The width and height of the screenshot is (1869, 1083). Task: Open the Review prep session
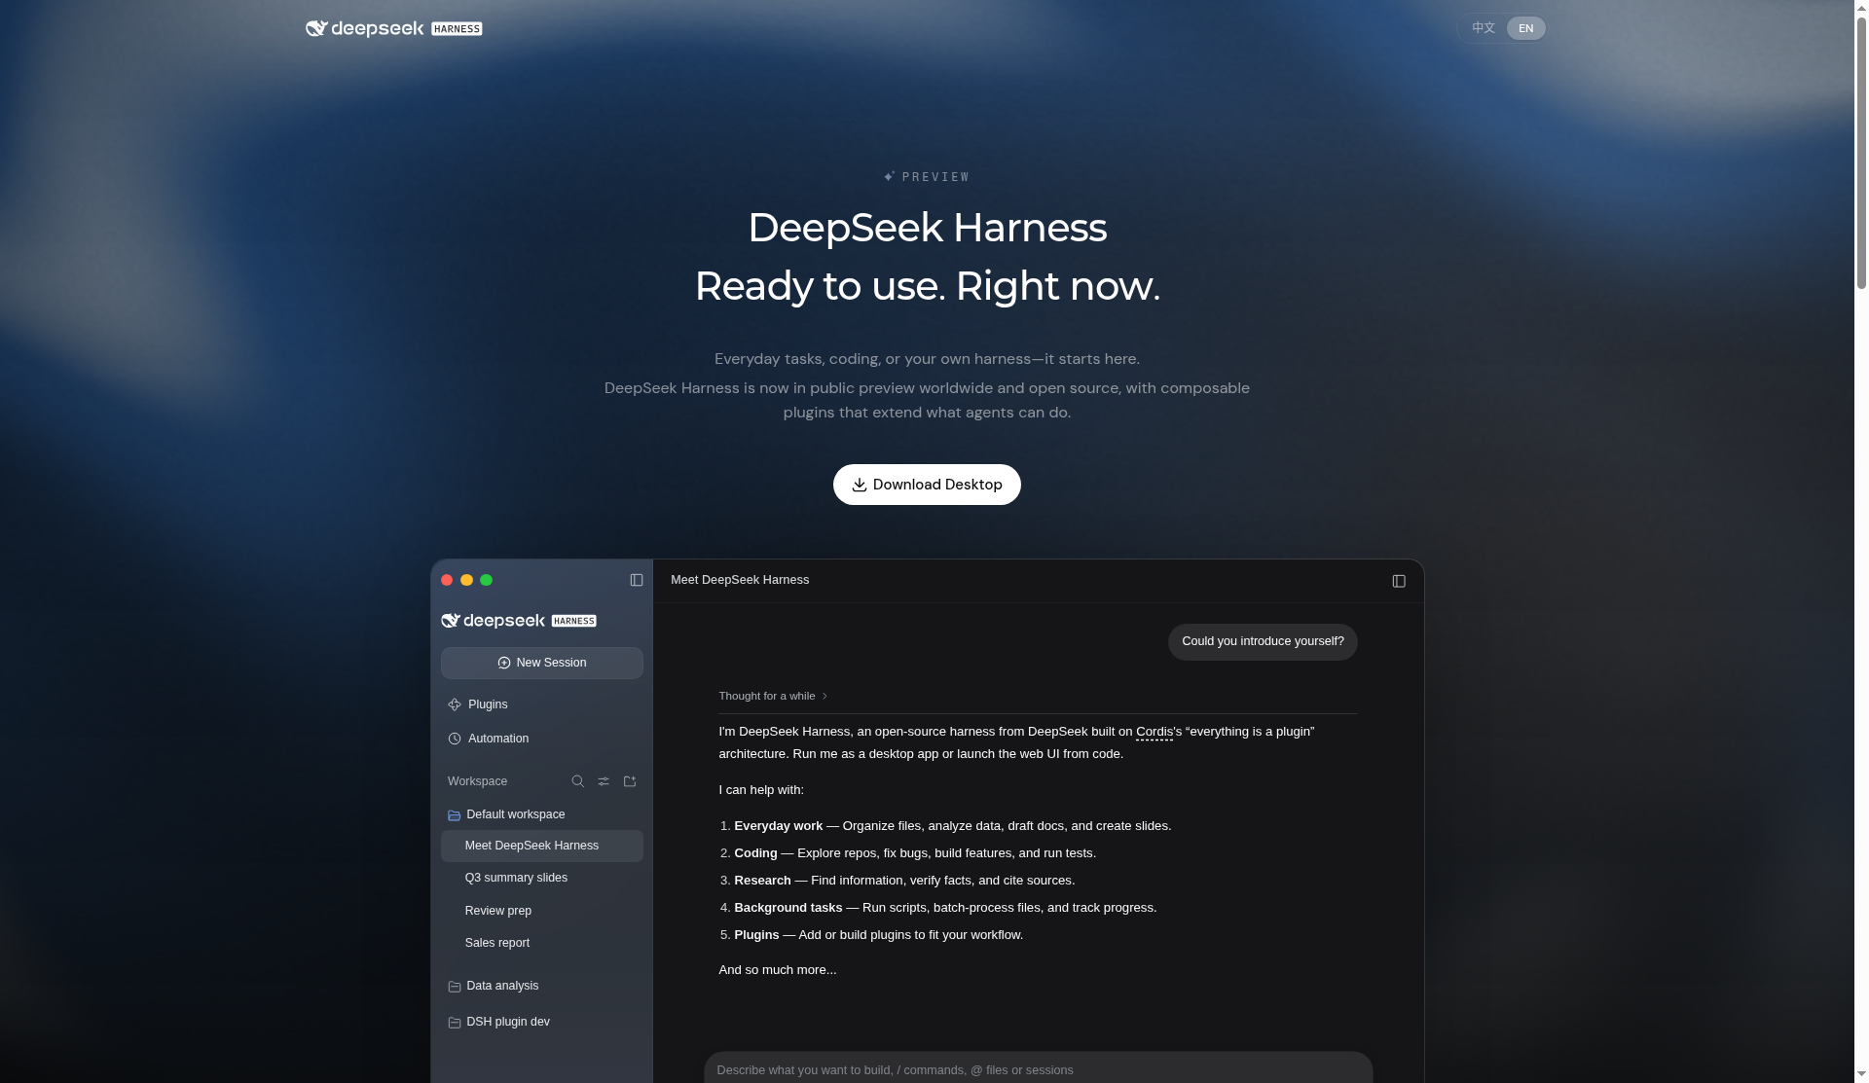pyautogui.click(x=542, y=911)
